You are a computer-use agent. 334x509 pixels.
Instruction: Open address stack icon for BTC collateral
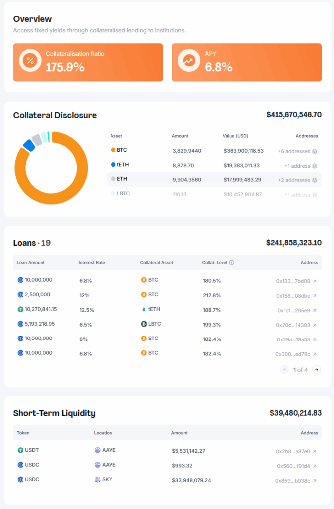315,151
